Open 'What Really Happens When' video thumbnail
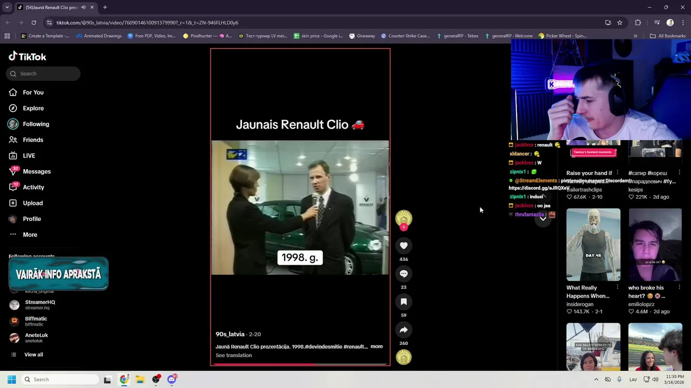Image resolution: width=691 pixels, height=388 pixels. pos(593,245)
